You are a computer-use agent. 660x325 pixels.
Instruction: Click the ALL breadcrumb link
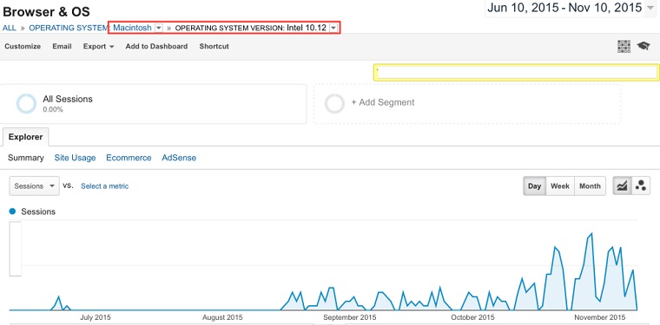(10, 28)
